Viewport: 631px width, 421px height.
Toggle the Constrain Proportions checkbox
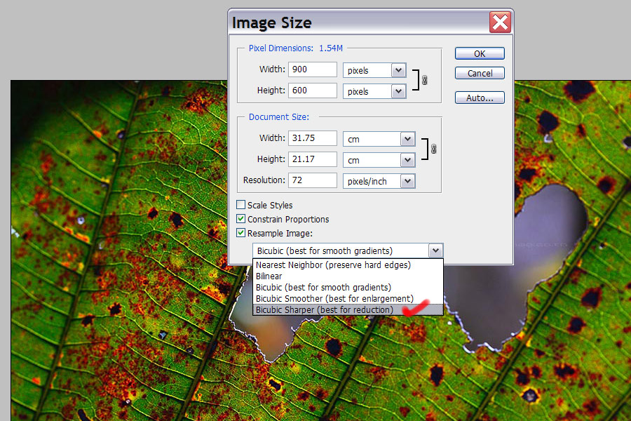241,220
